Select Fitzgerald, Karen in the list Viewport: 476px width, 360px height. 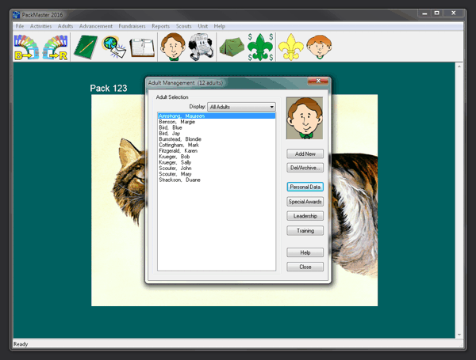tap(217, 151)
